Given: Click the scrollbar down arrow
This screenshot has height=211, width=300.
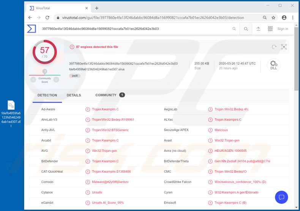Looking at the screenshot, I should (x=296, y=207).
